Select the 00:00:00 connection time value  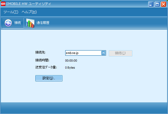71,61
